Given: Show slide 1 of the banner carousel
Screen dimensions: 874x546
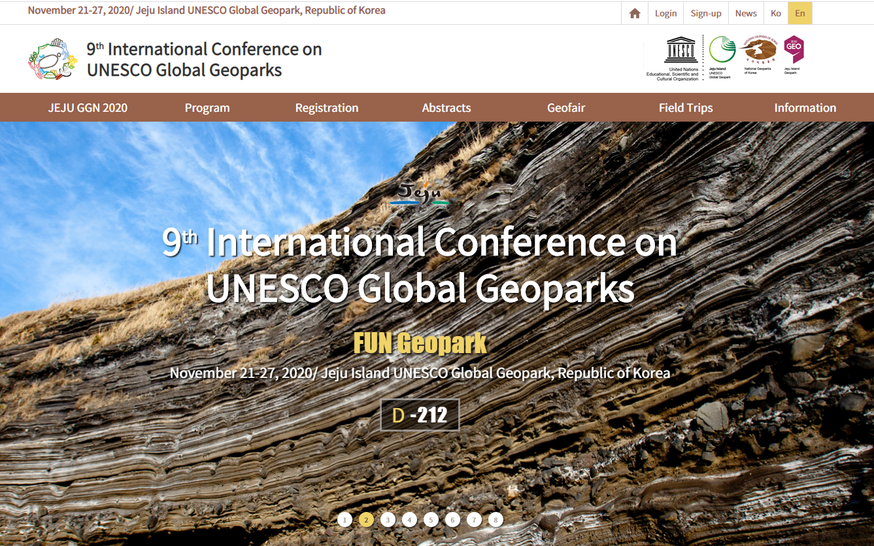Looking at the screenshot, I should click(345, 520).
